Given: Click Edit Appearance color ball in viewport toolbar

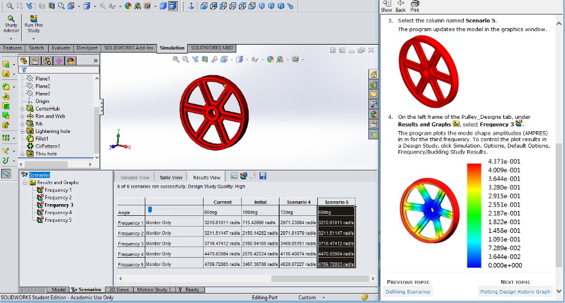Looking at the screenshot, I should tap(270, 59).
